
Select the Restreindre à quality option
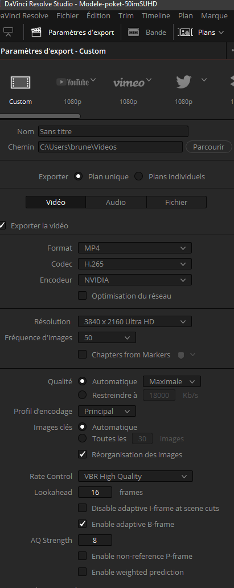pos(82,395)
